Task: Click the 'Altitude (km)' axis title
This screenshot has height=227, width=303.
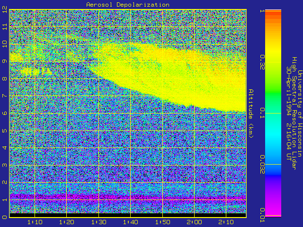Action: pyautogui.click(x=251, y=113)
